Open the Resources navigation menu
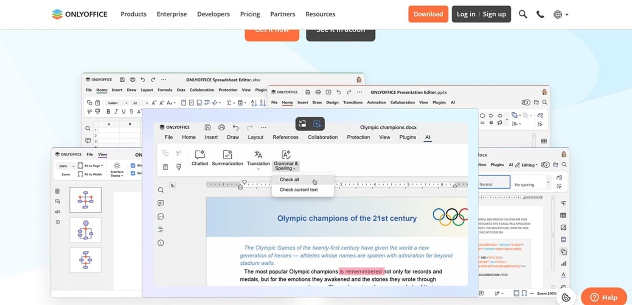This screenshot has width=632, height=305. 320,14
